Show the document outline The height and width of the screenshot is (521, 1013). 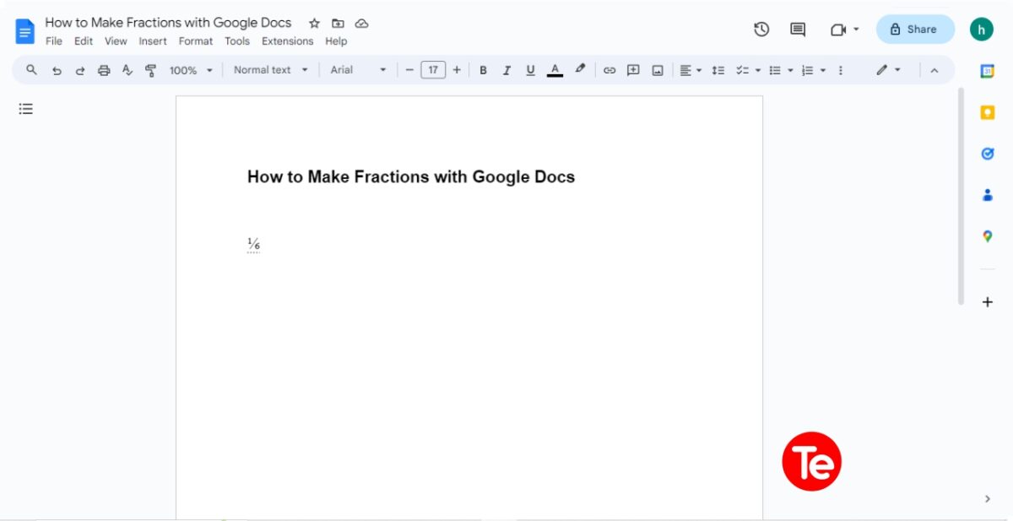tap(25, 108)
